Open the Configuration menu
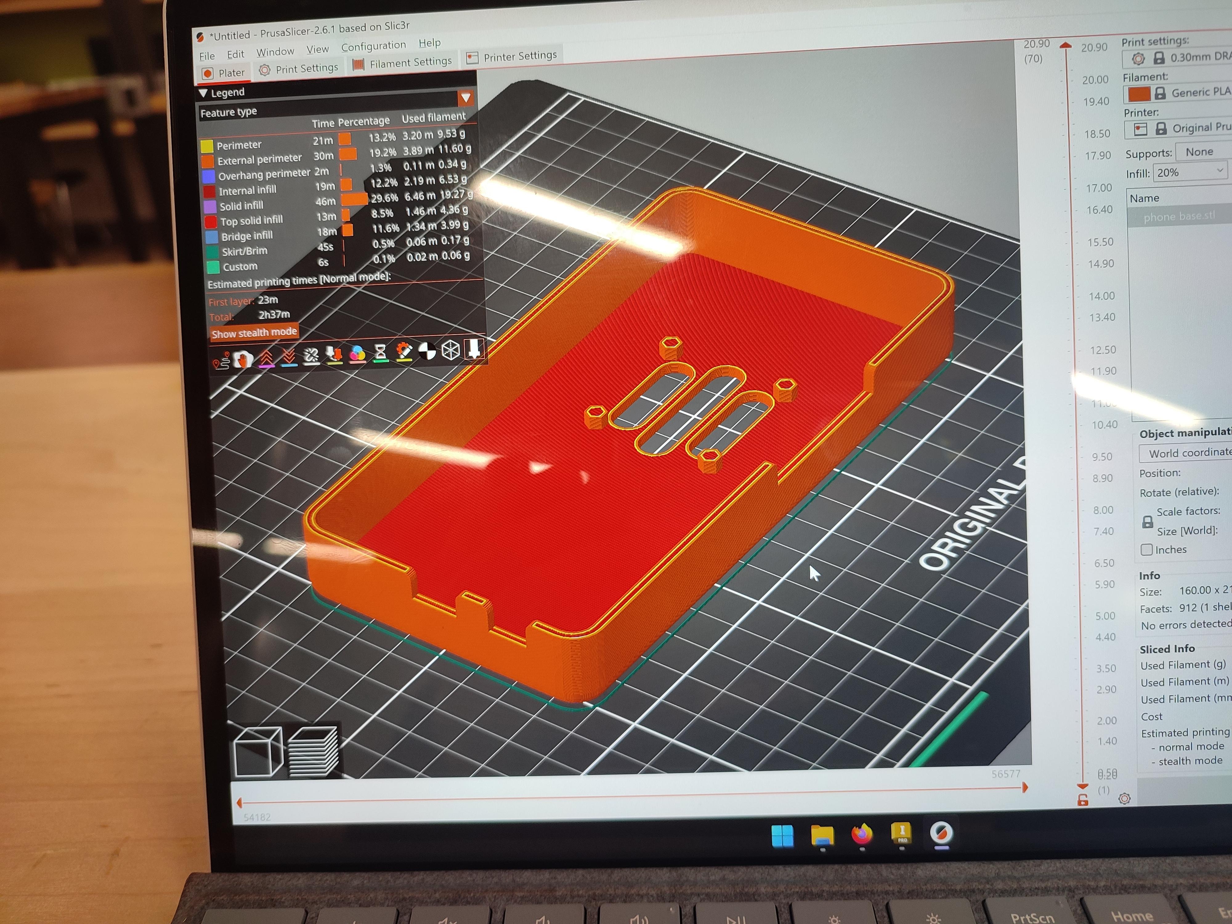 (x=373, y=46)
